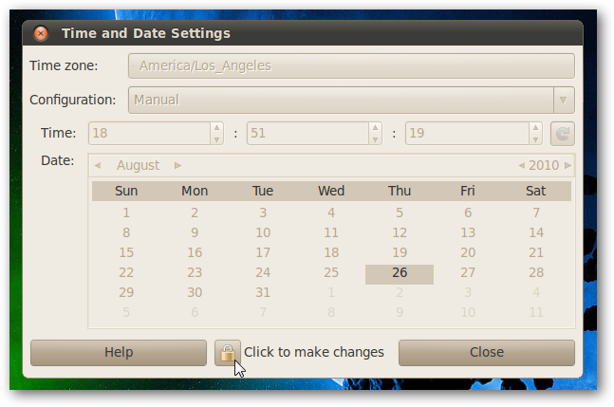The width and height of the screenshot is (614, 407).
Task: Click the Mon column header
Action: click(195, 191)
